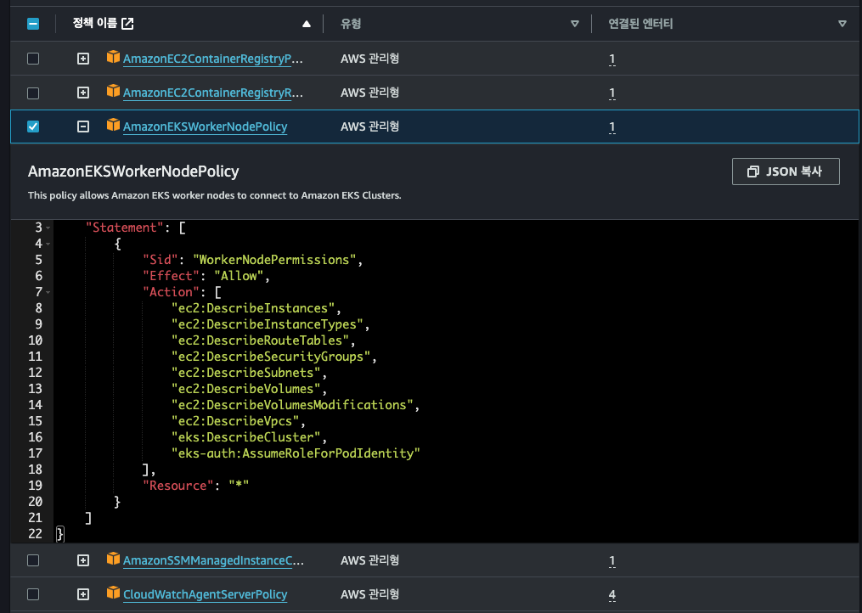Screen dimensions: 862x613
Task: Click the "ec2:DescribeInstanceTypes" action line
Action: 268,324
